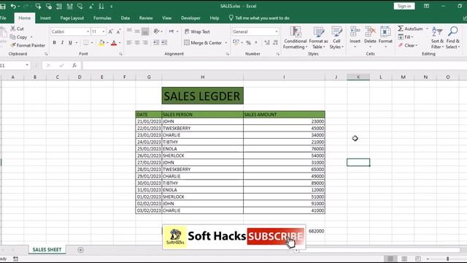Open the Review tab
The image size is (467, 263).
[146, 18]
